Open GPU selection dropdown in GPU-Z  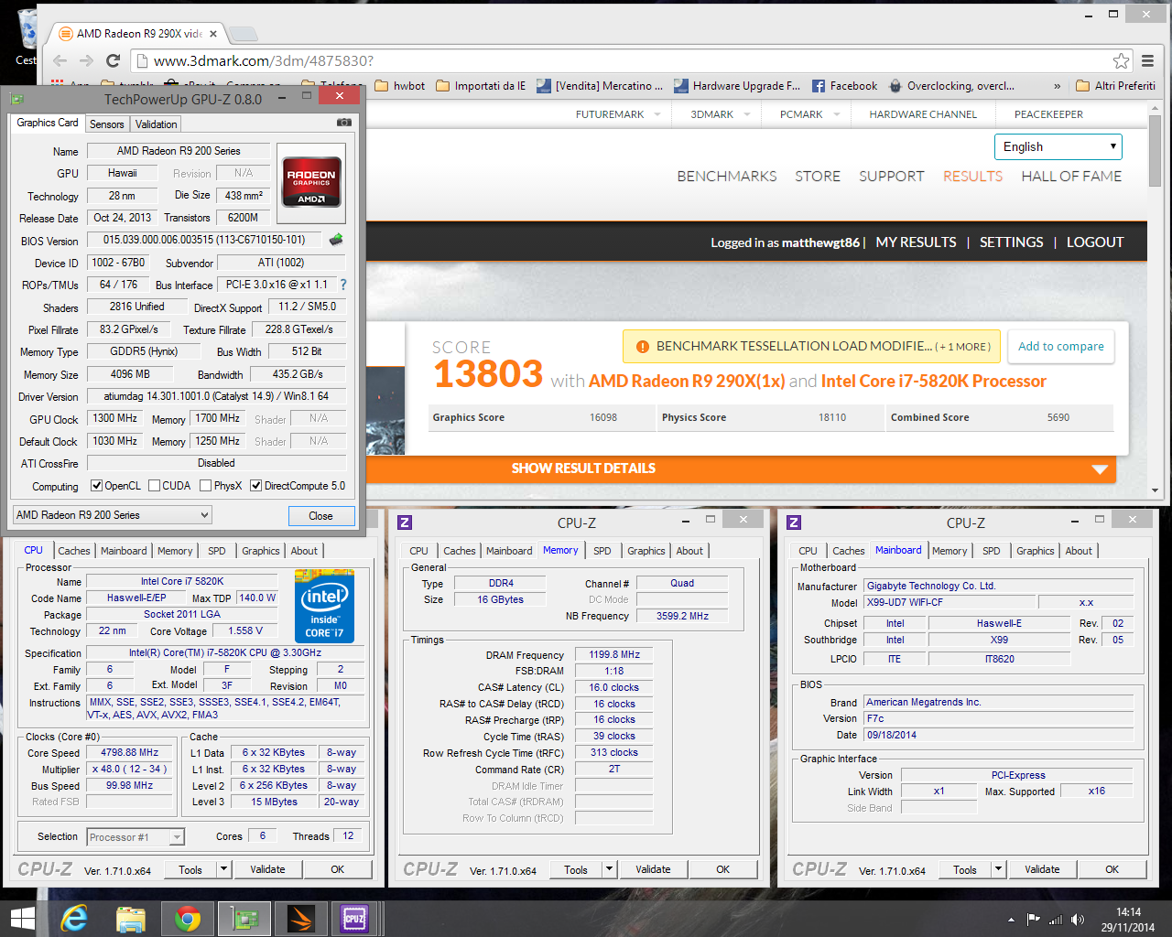(x=112, y=515)
